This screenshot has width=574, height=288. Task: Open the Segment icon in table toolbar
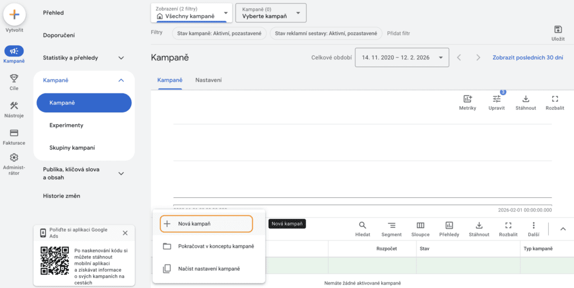[x=391, y=225]
